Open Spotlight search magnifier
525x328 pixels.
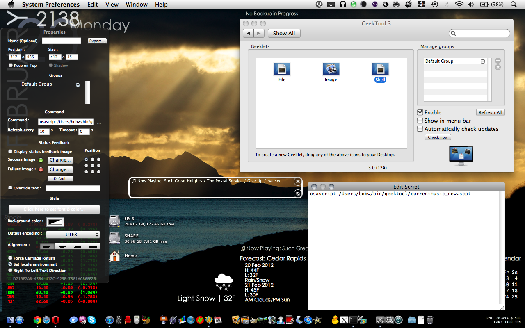point(514,5)
